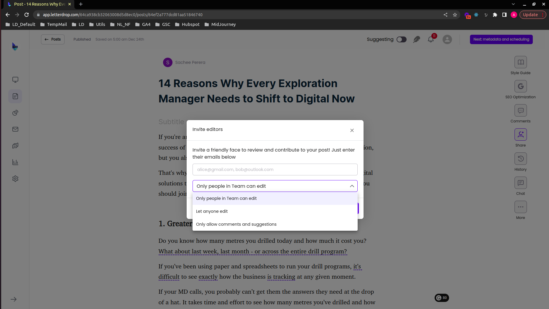Open the LD_Default bookmarks folder
This screenshot has width=549, height=309.
21,24
